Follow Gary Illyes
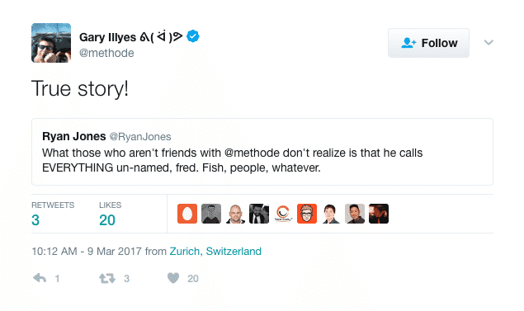524x311 pixels. pyautogui.click(x=428, y=43)
